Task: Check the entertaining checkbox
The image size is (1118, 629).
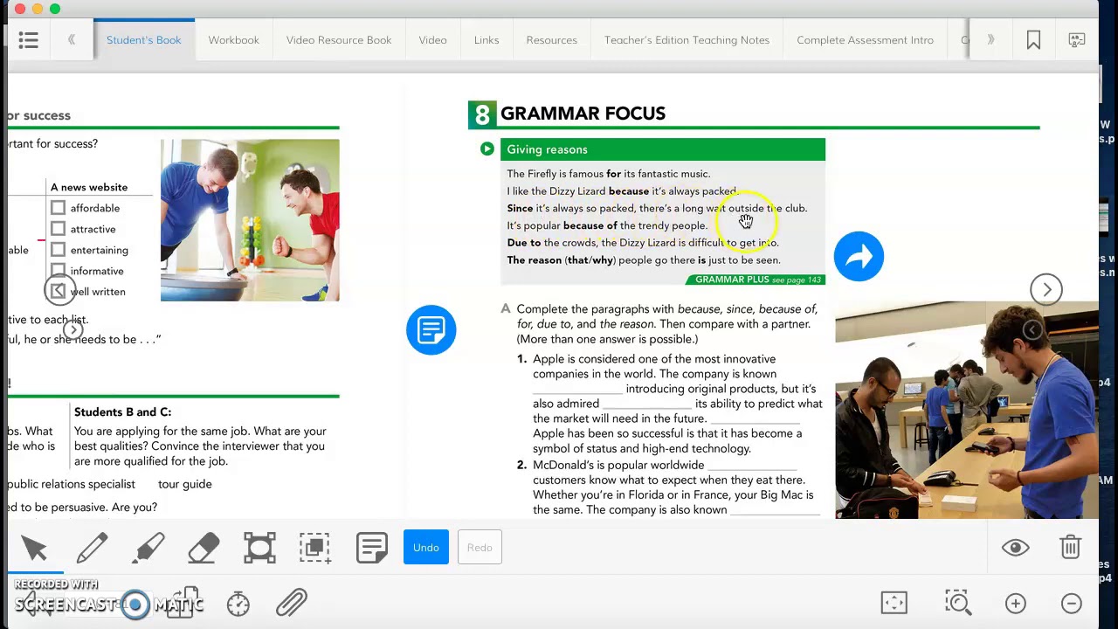Action: pyautogui.click(x=58, y=250)
